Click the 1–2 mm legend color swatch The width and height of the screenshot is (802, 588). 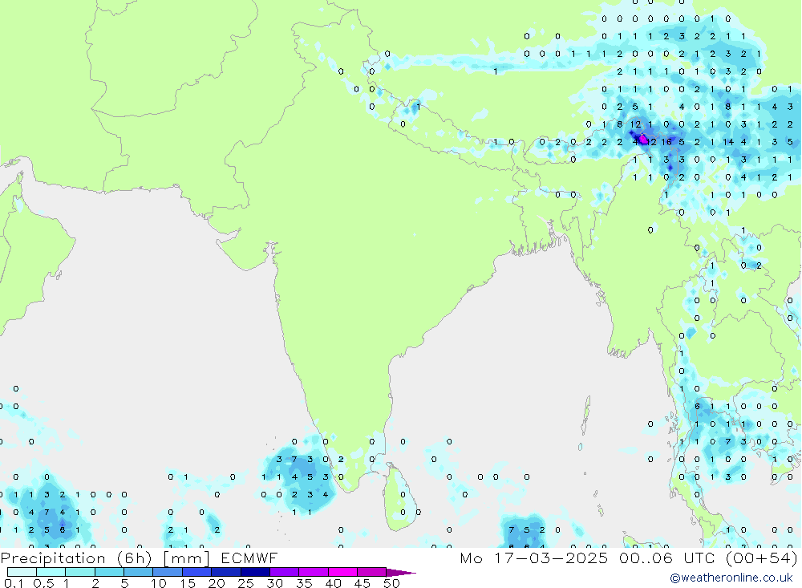tap(79, 572)
